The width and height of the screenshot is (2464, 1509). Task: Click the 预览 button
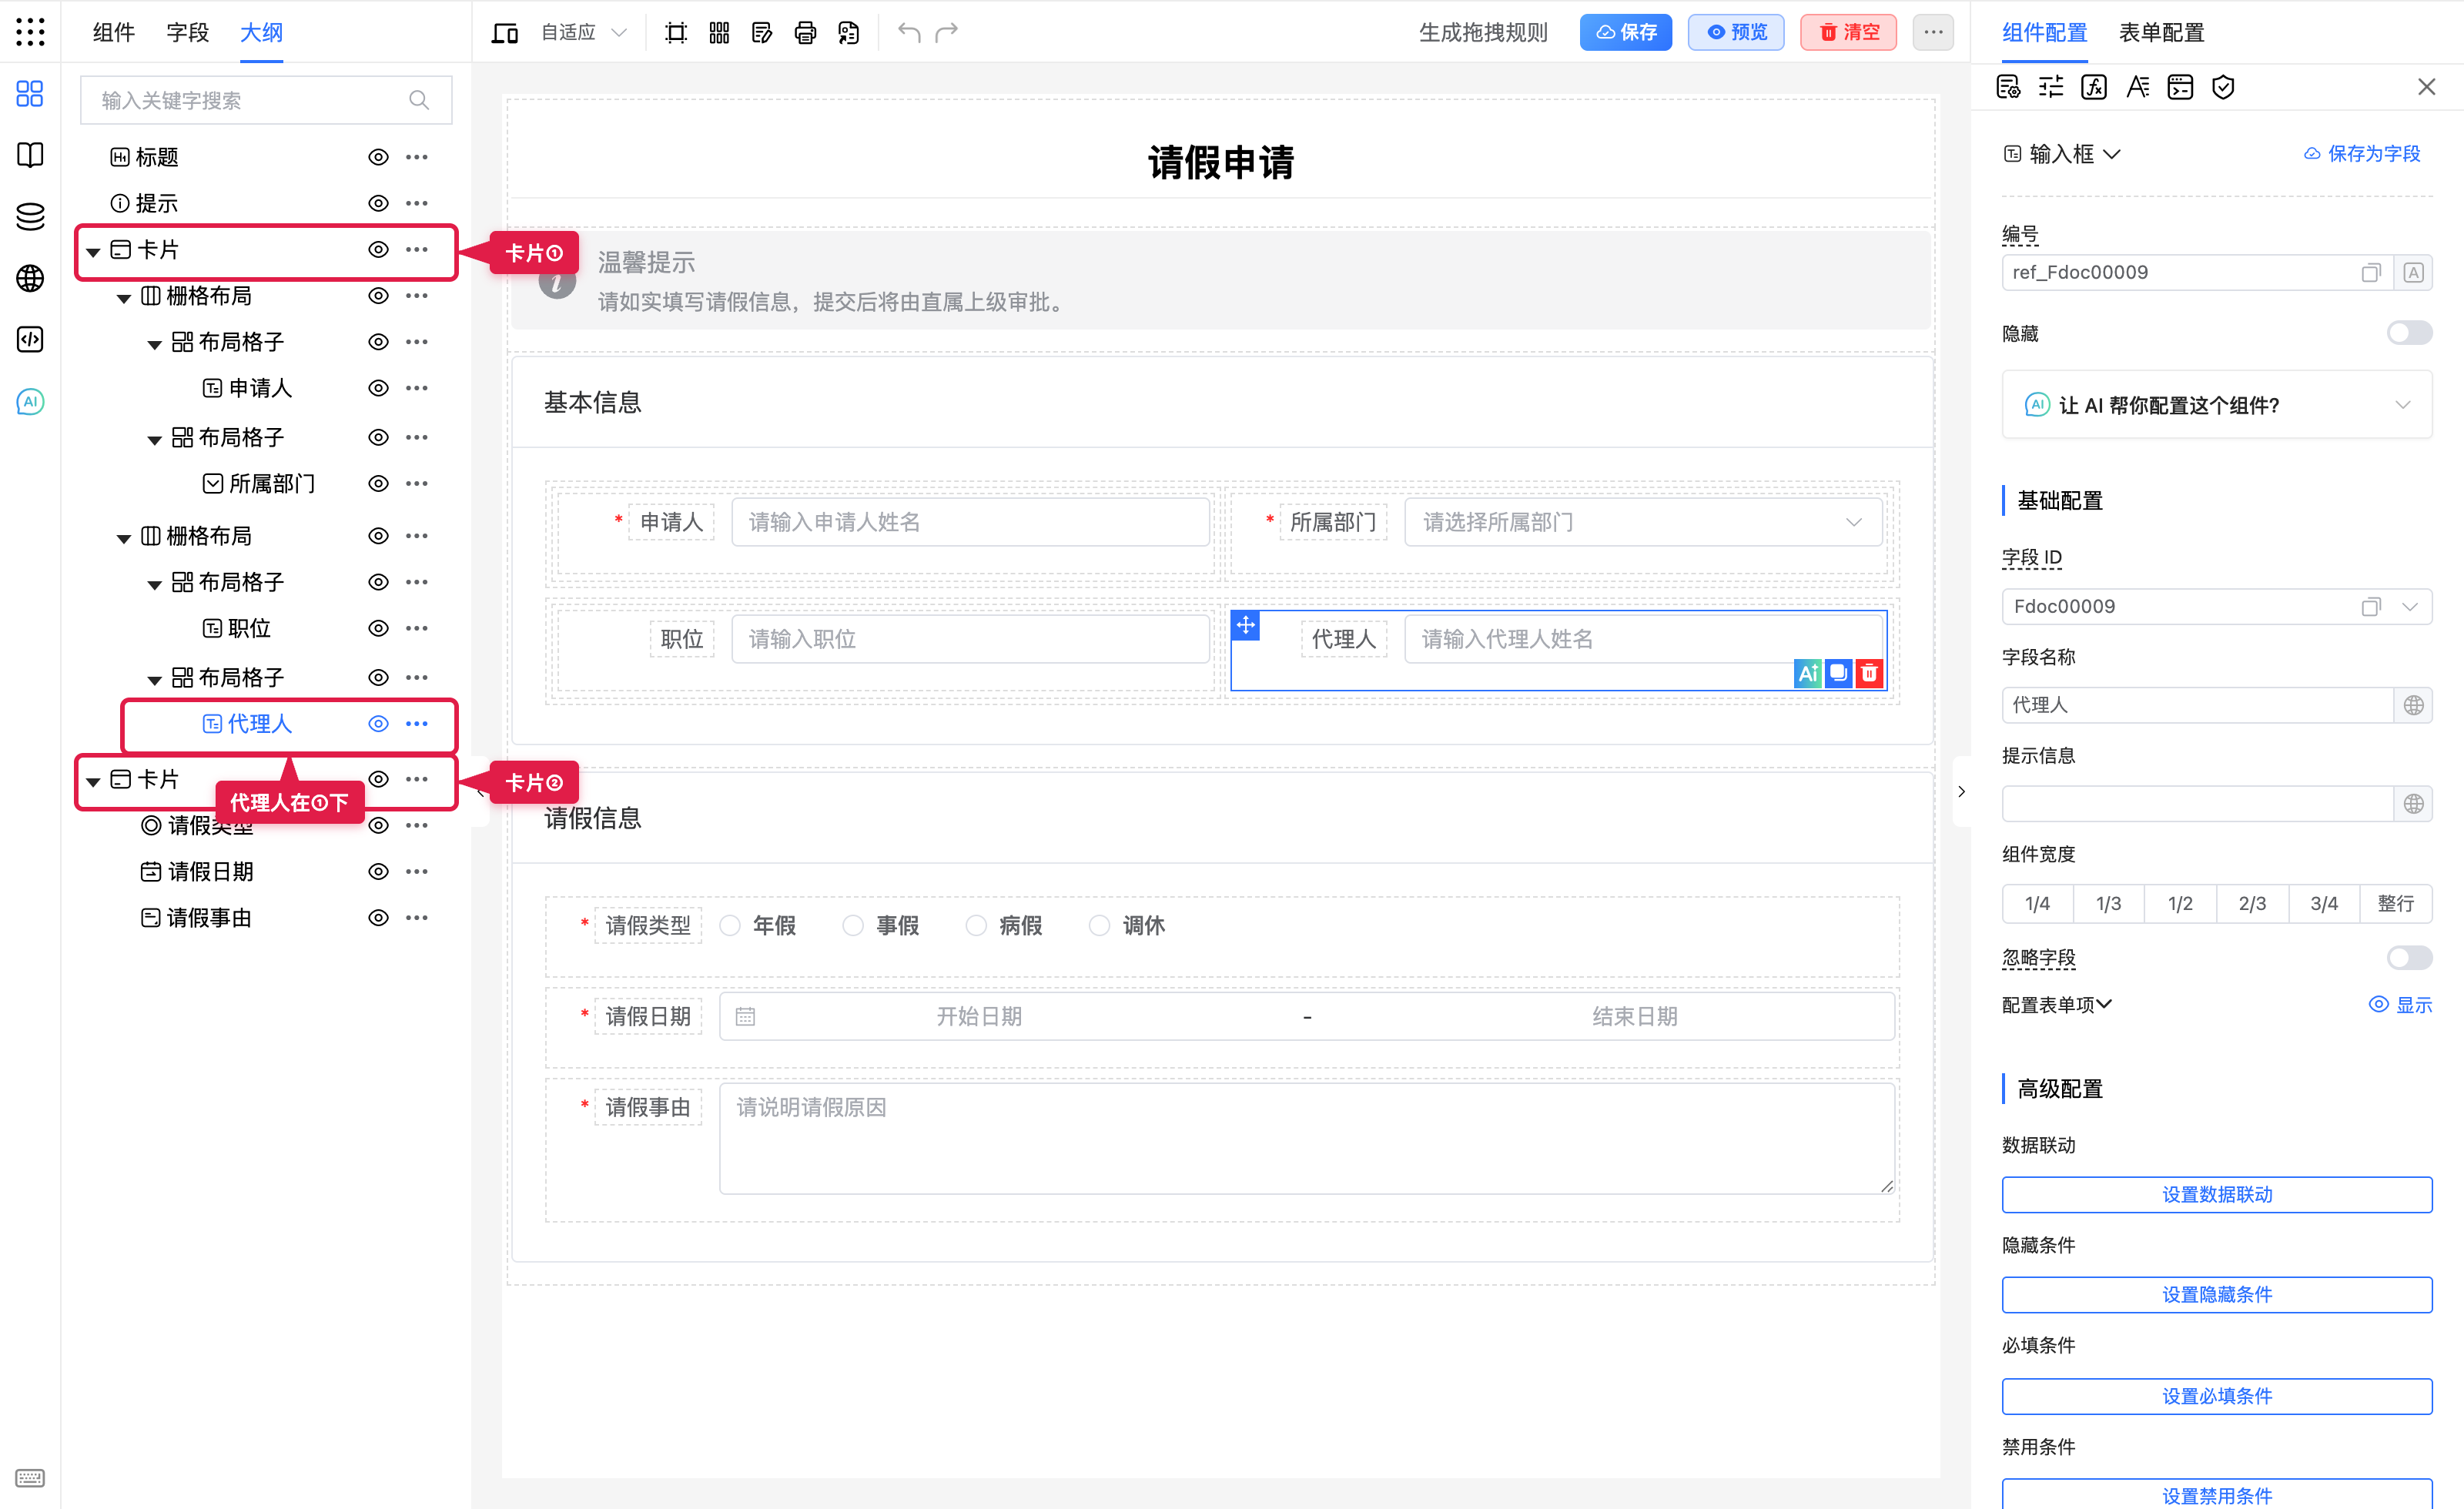[1736, 33]
